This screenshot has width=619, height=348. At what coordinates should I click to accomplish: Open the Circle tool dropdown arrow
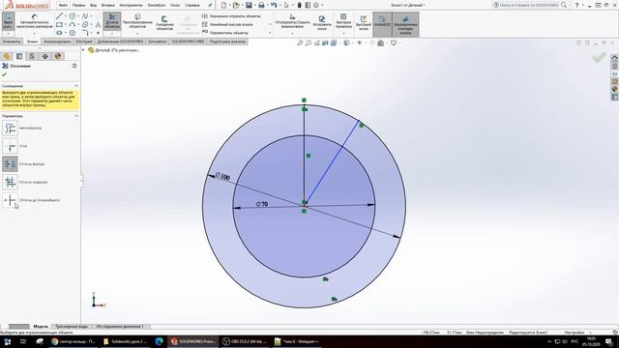pos(78,16)
